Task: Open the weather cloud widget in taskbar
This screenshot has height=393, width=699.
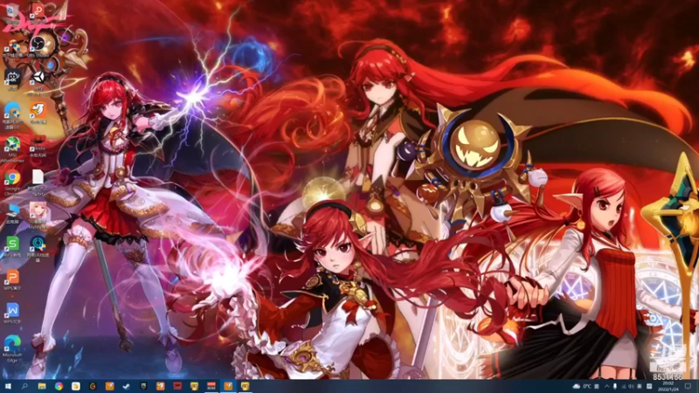Action: (x=581, y=386)
